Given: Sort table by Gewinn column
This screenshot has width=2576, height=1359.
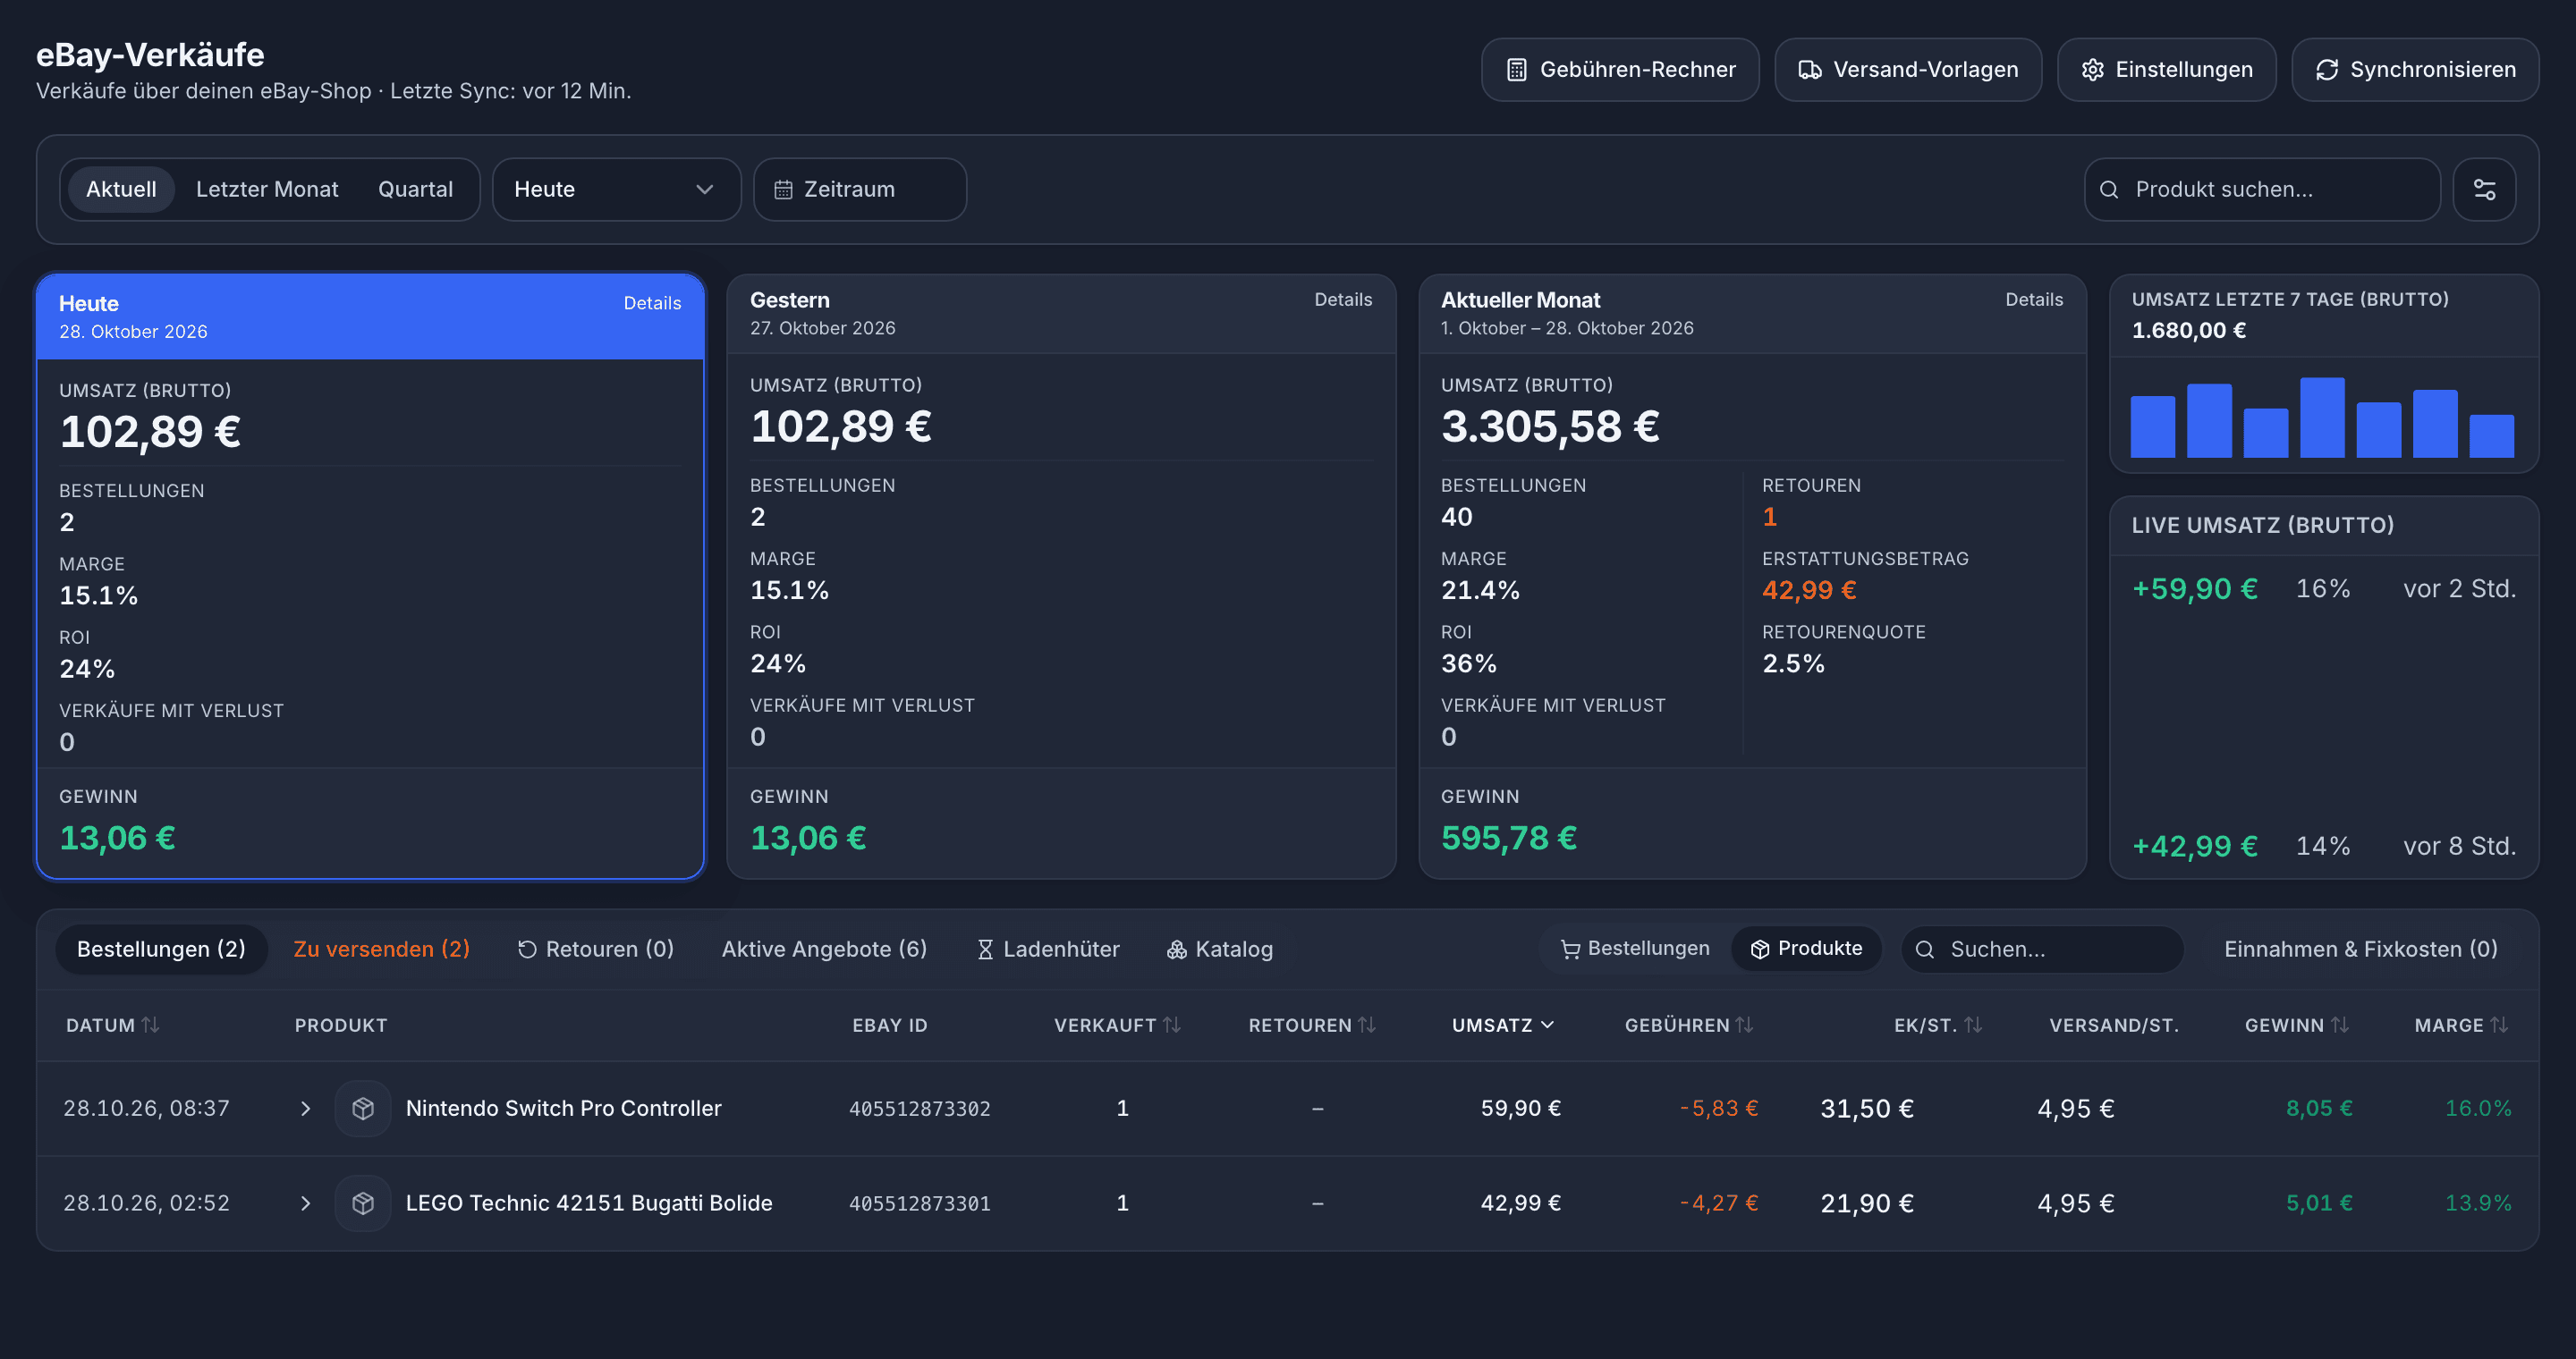Looking at the screenshot, I should [x=2297, y=1025].
